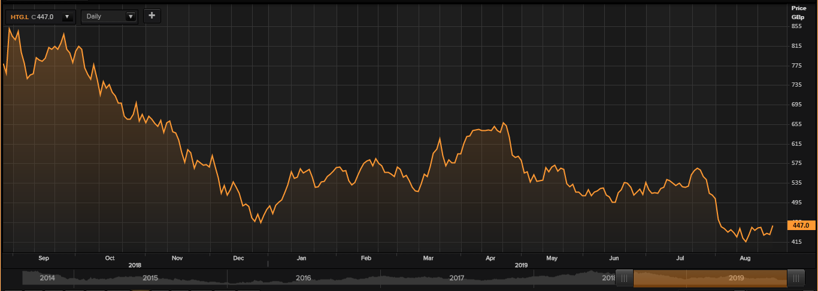This screenshot has height=291, width=818.
Task: Grab the right handle of the range slider
Action: tap(796, 278)
